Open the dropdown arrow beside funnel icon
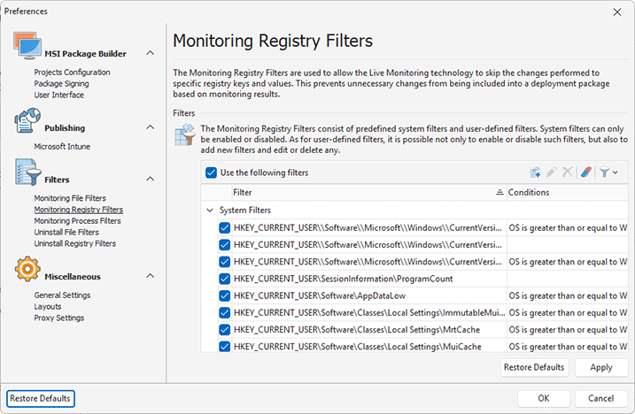 click(615, 172)
